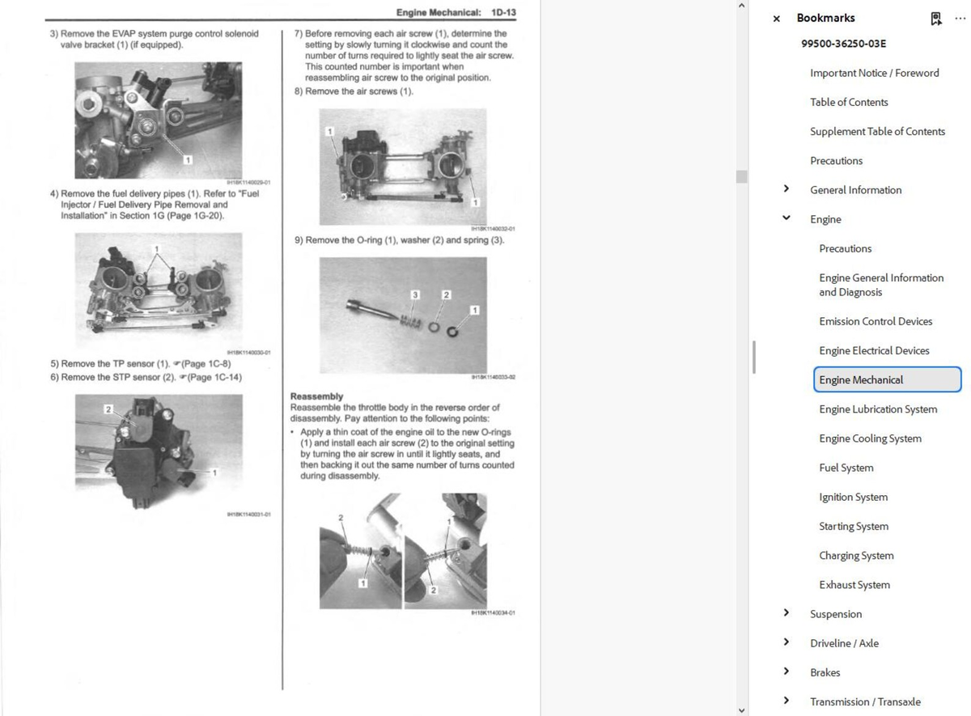Viewport: 971px width, 716px height.
Task: Open the Table of Contents bookmark
Action: pos(849,102)
